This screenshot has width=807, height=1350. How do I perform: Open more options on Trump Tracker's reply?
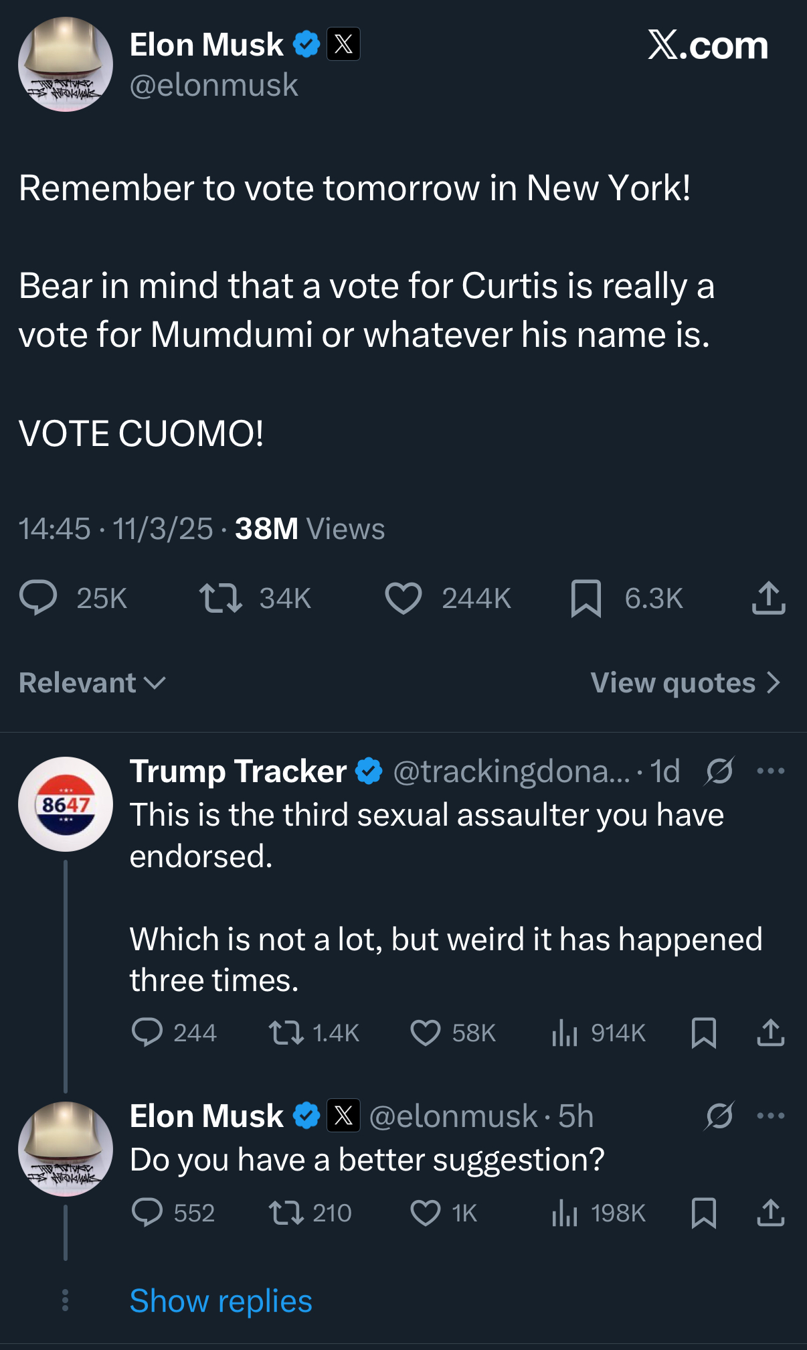(x=770, y=771)
